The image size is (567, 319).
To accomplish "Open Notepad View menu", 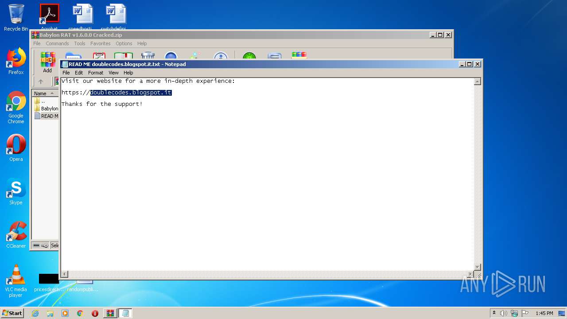I will (x=113, y=73).
